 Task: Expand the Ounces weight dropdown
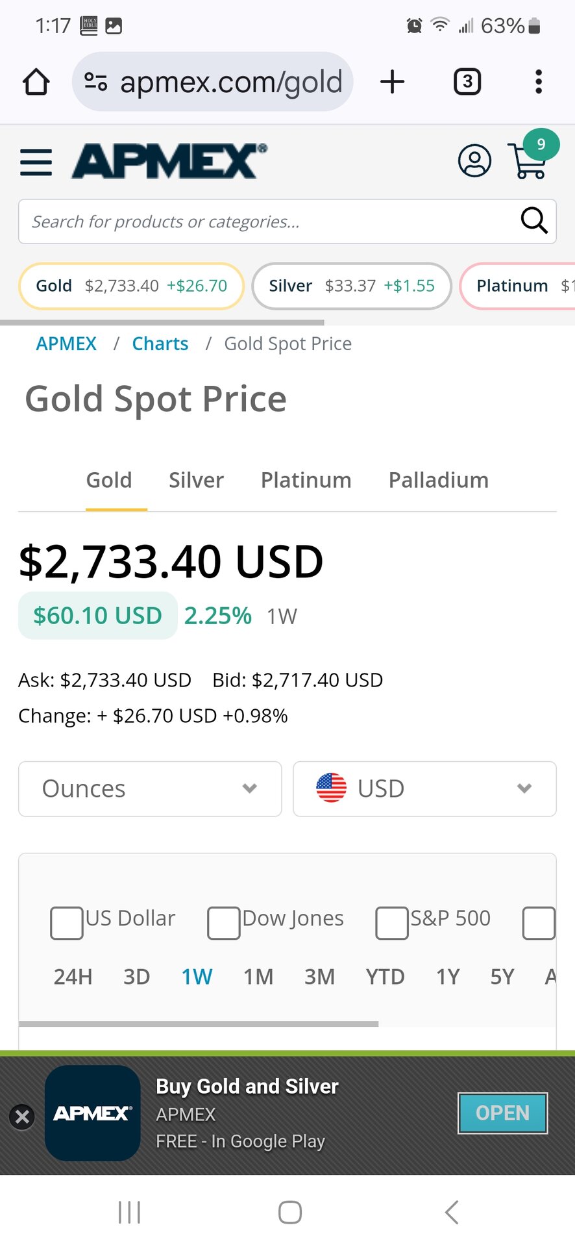tap(150, 788)
